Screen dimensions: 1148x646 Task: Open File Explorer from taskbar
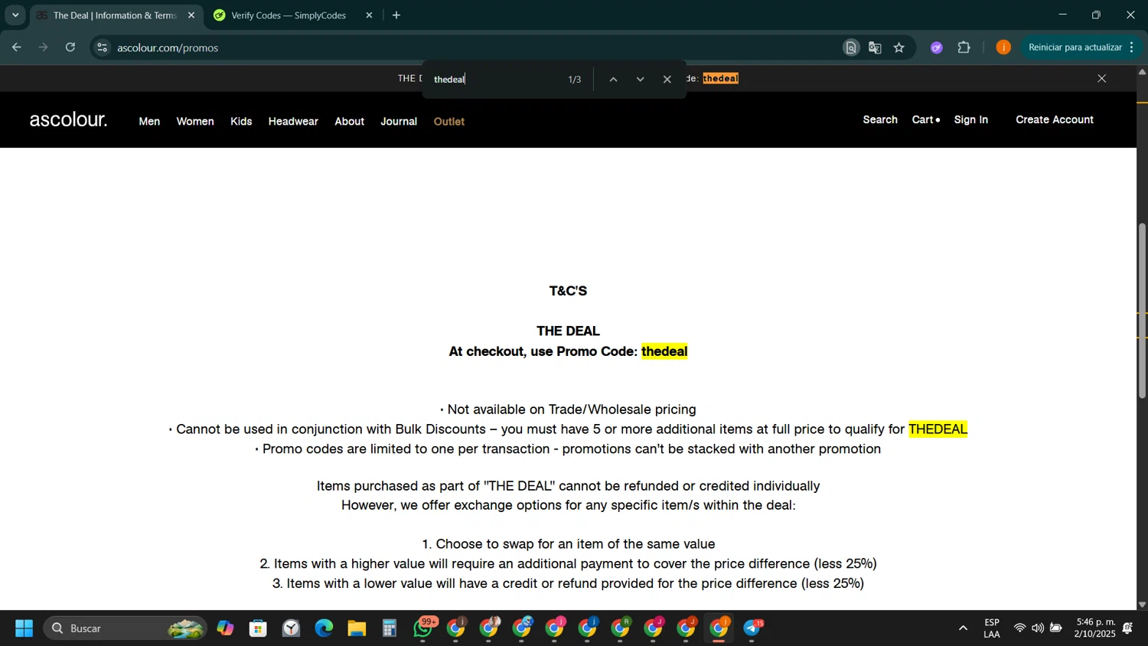[x=357, y=628]
